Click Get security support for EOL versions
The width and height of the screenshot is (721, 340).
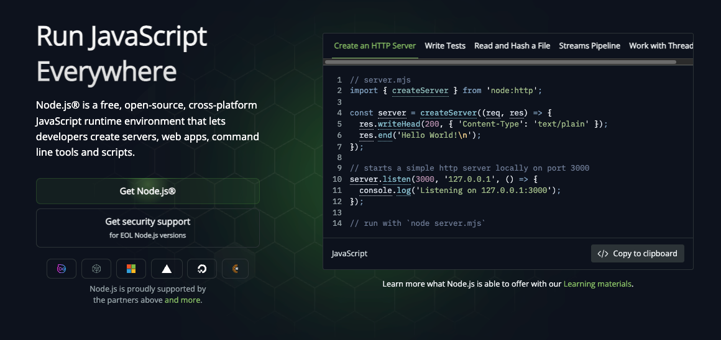[x=148, y=227]
